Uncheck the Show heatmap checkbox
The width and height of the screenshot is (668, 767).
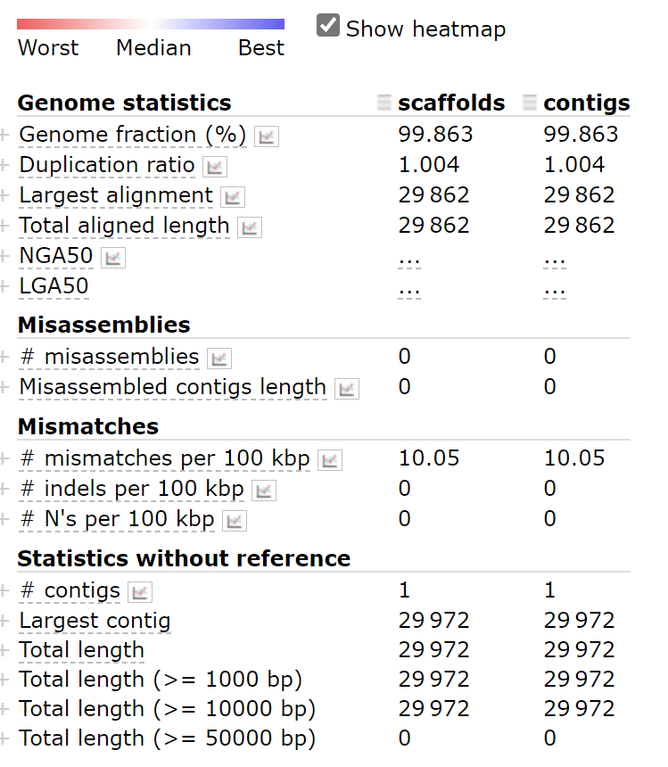[328, 26]
